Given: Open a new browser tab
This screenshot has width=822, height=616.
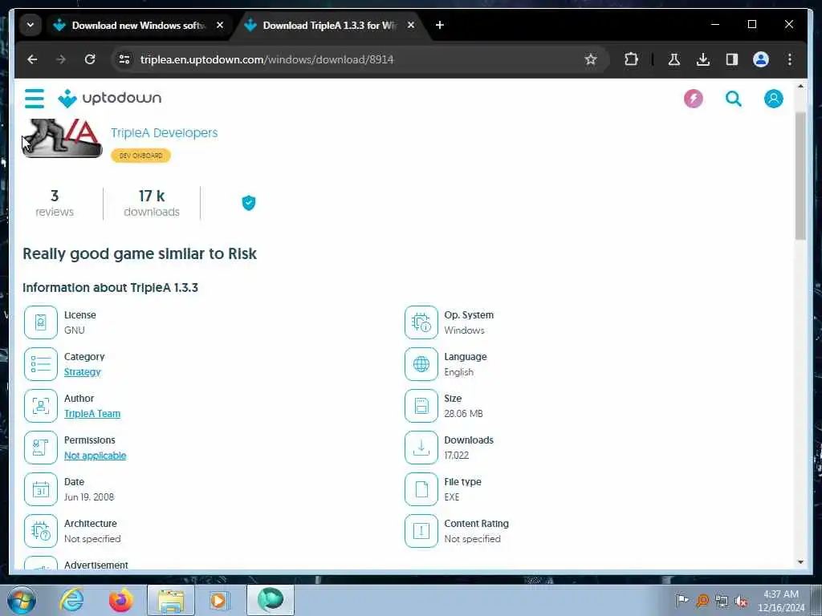Looking at the screenshot, I should pyautogui.click(x=440, y=25).
